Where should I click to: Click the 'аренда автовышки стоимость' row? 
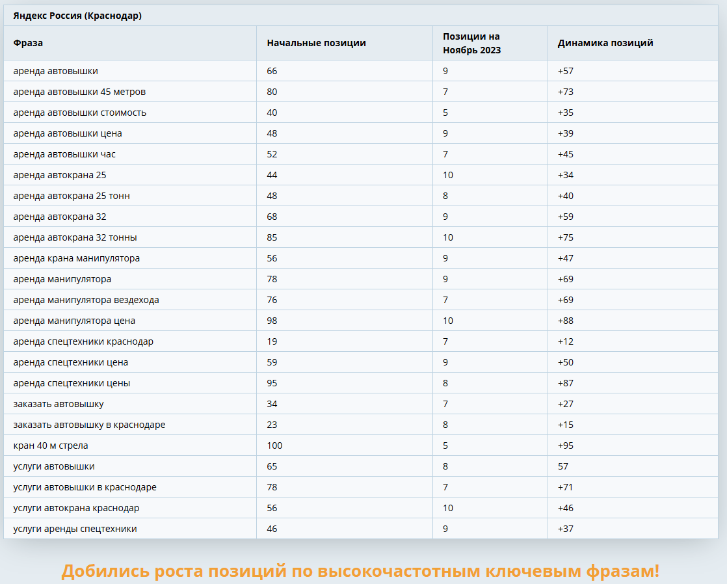tap(361, 113)
